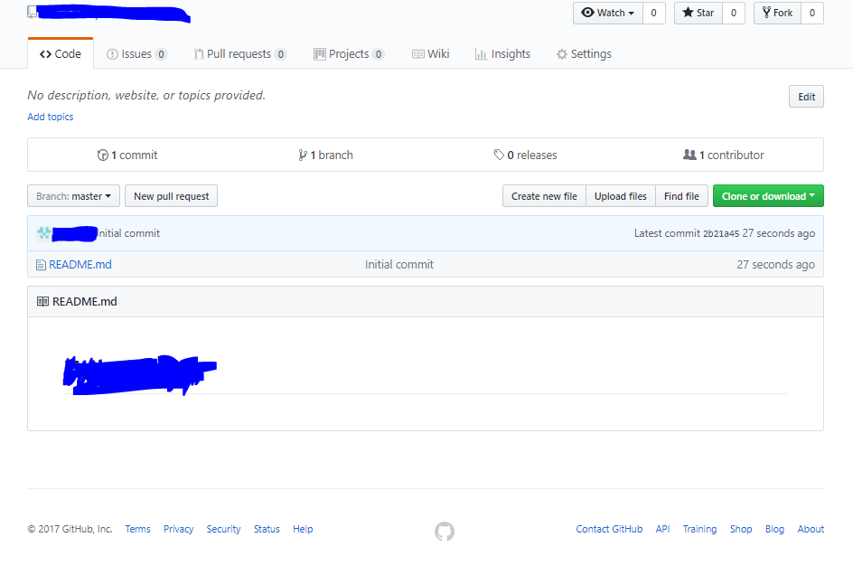Click the file icon beside README.md
This screenshot has width=853, height=575.
[41, 265]
